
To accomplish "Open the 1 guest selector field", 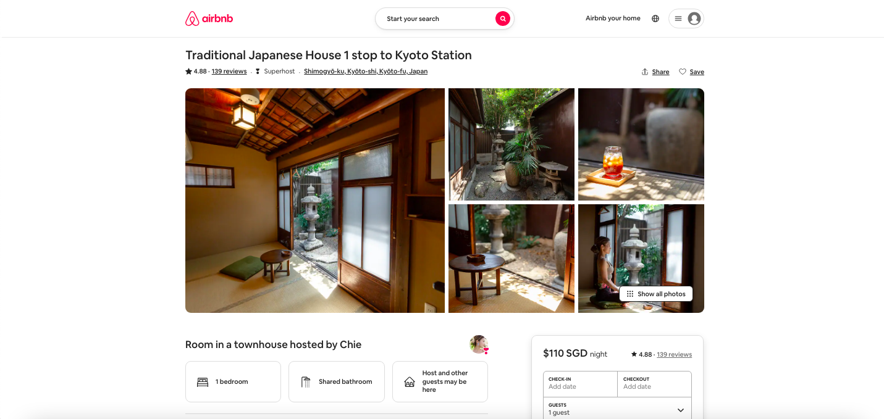I will coord(617,409).
